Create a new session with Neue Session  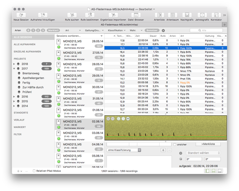point(21,15)
